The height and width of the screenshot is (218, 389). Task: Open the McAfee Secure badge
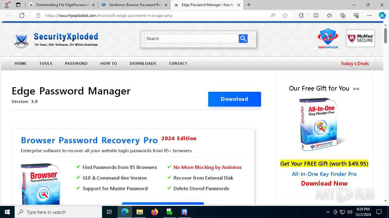pos(360,38)
